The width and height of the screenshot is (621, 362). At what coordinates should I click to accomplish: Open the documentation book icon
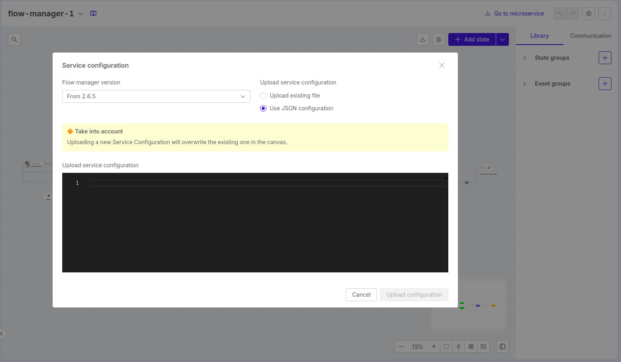(x=93, y=14)
